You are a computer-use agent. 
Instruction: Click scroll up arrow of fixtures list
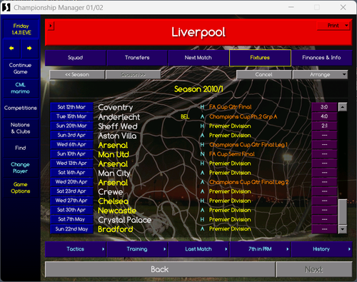(x=343, y=107)
